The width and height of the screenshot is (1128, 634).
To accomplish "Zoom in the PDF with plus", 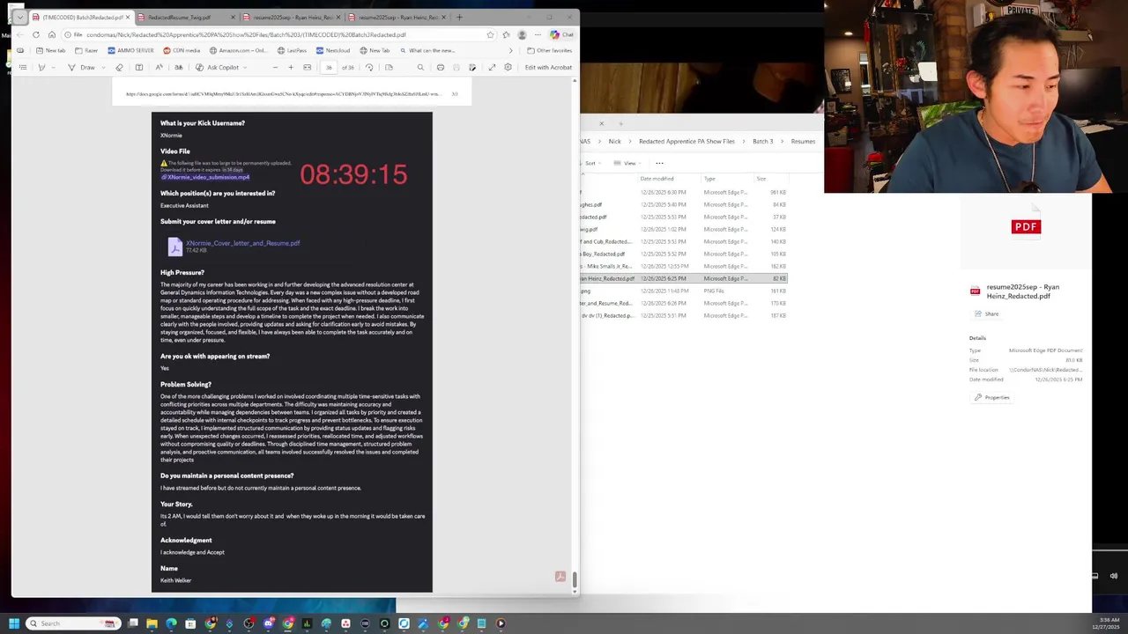I will click(x=291, y=67).
